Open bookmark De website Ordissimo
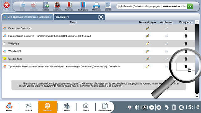The height and width of the screenshot is (113, 201). click(20, 28)
